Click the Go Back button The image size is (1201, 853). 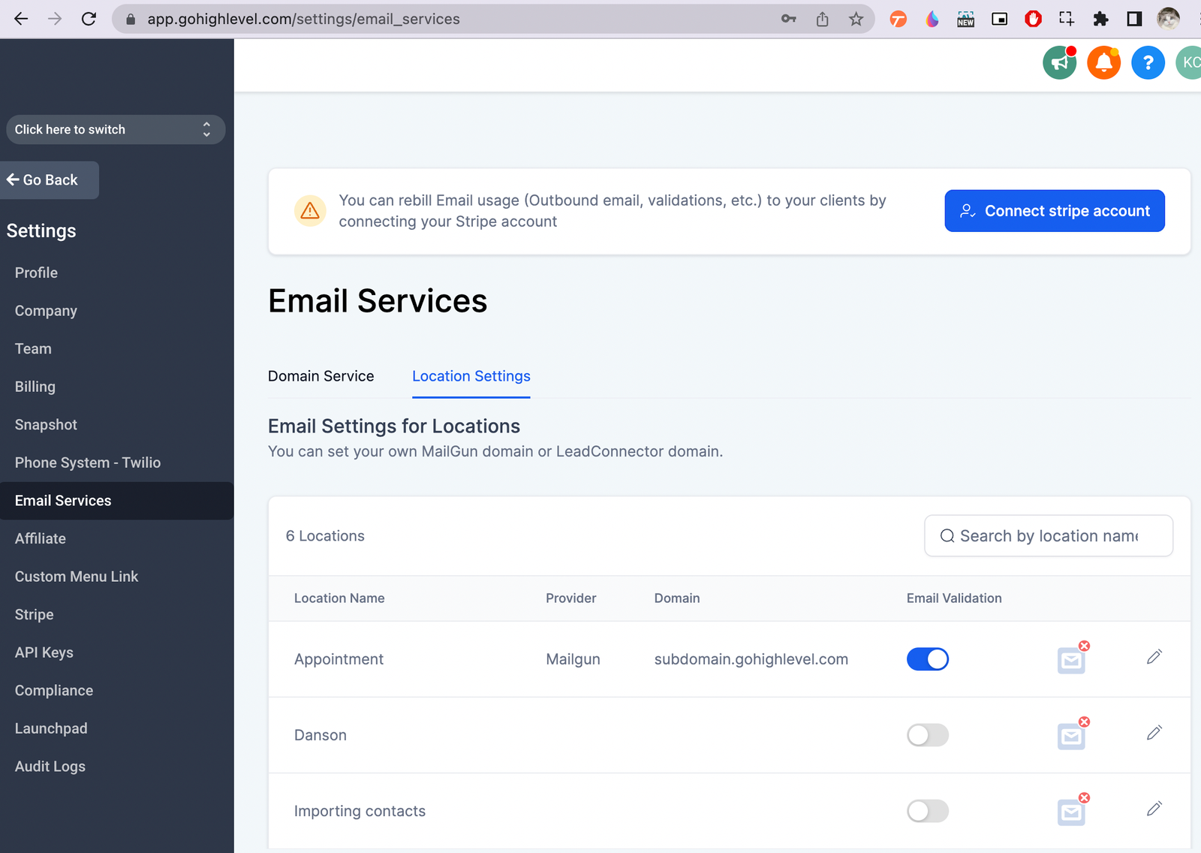pos(50,180)
